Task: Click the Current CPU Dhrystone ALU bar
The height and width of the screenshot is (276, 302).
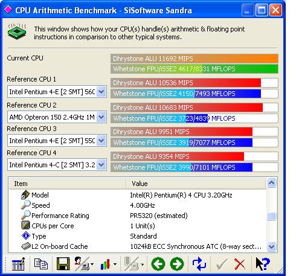Action: (x=194, y=59)
